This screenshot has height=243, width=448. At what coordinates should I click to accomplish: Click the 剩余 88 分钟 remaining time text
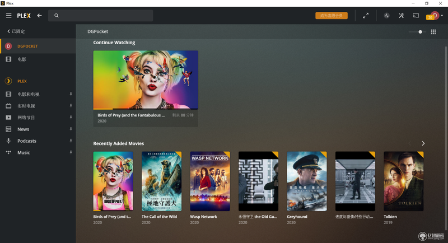(x=183, y=115)
